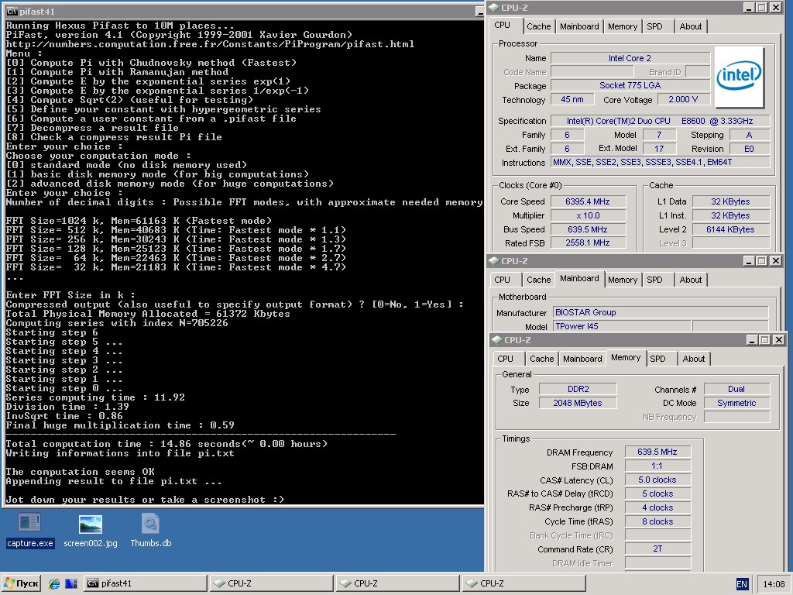Open the Mainboard tab in top CPU-Z window

pos(579,26)
